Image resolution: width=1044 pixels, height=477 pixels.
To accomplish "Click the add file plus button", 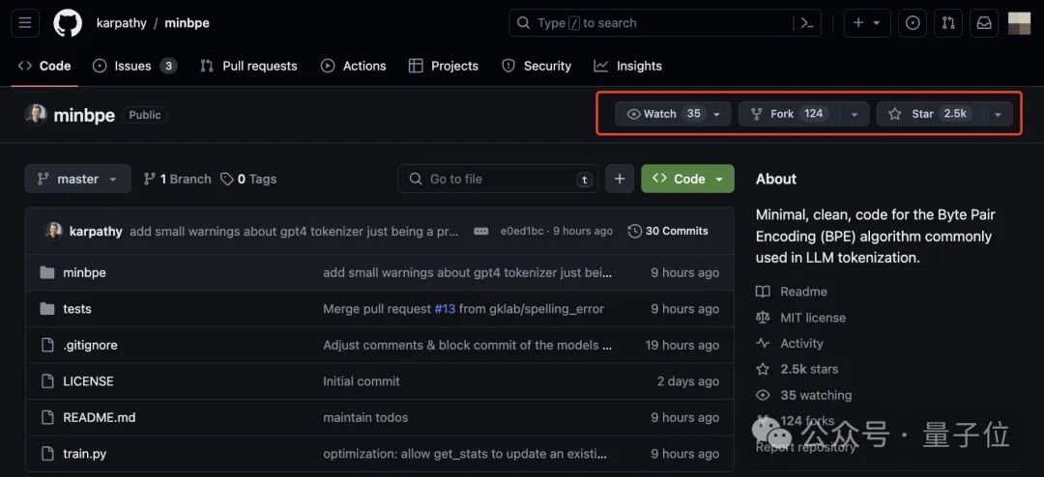I will pyautogui.click(x=620, y=179).
